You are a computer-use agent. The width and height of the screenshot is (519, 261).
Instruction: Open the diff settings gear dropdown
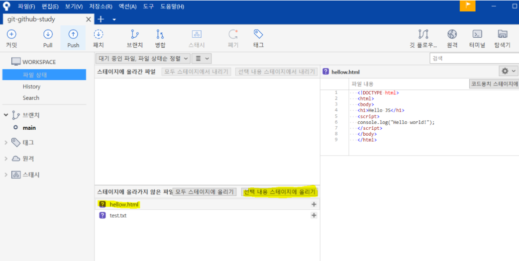coord(509,71)
